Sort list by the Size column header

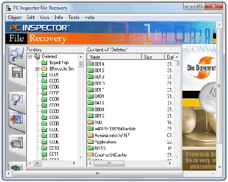click(153, 57)
